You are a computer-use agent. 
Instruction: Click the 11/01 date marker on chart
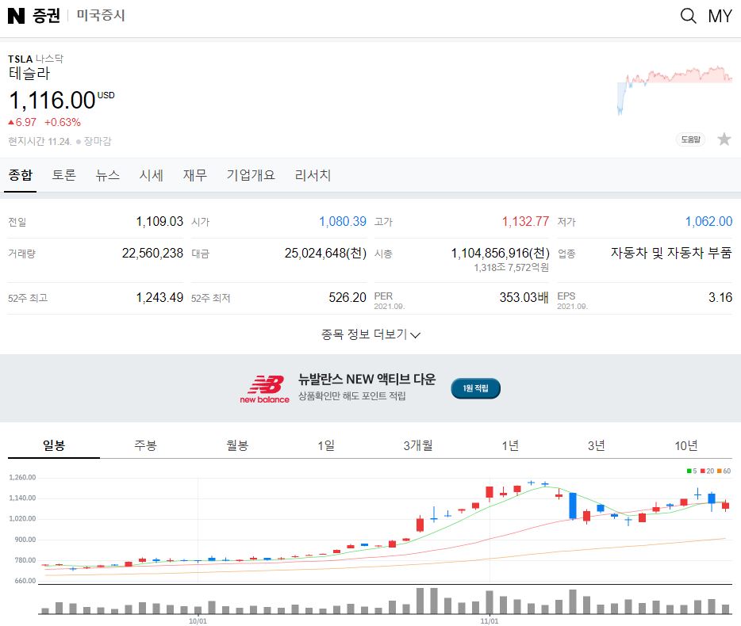490,620
